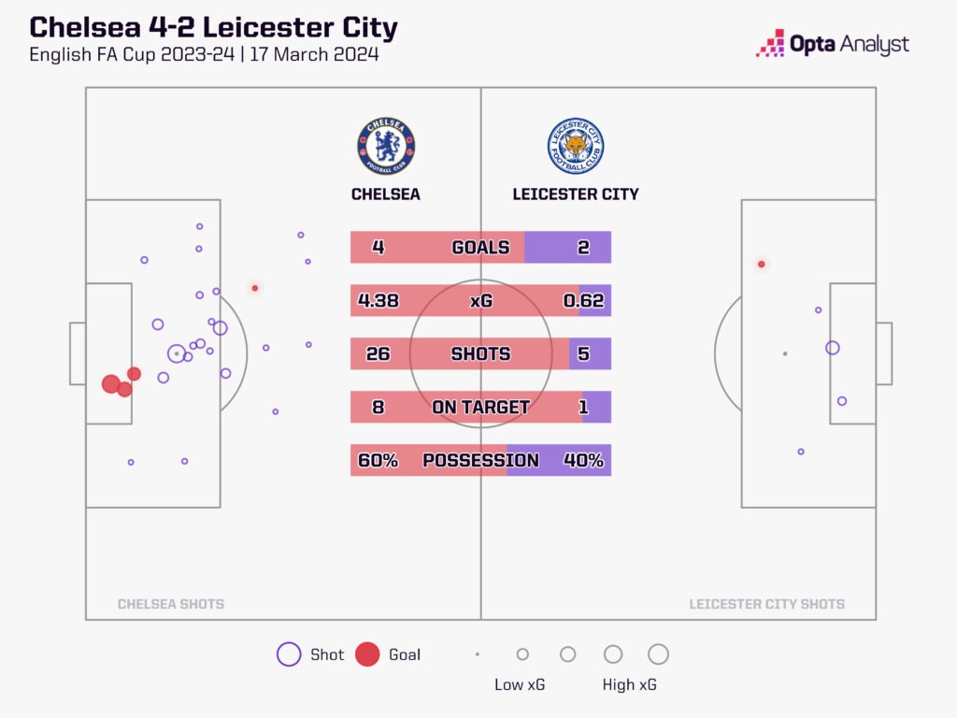Click the Chelsea 4-2 Leicester City title

pos(214,27)
